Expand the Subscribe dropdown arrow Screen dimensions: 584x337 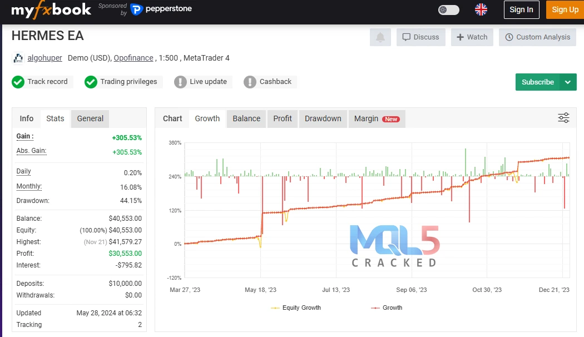tap(568, 82)
